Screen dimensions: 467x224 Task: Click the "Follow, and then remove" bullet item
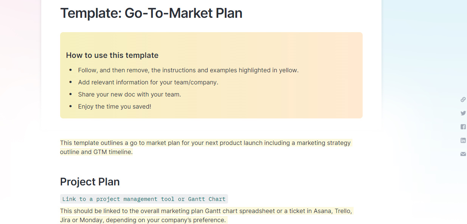click(x=188, y=70)
